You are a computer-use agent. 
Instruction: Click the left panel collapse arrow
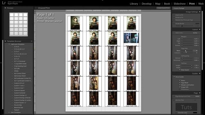click(x=1, y=63)
